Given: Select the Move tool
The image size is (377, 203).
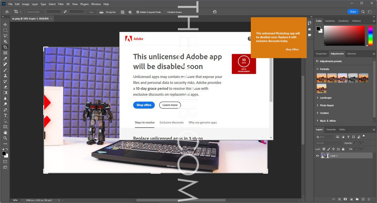Looking at the screenshot, I should [x=5, y=24].
